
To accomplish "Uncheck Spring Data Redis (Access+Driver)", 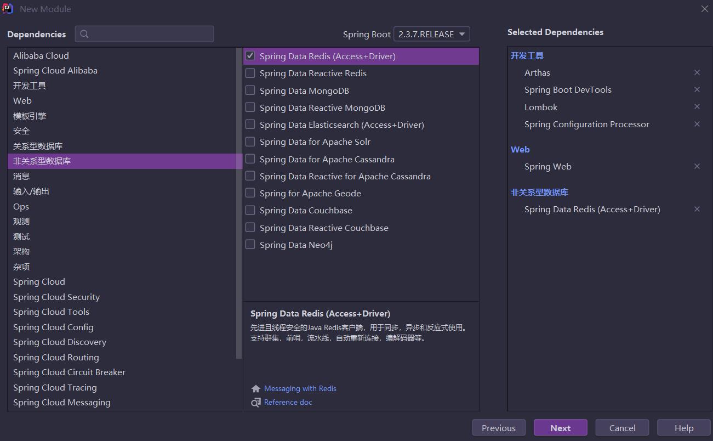I will pos(250,56).
